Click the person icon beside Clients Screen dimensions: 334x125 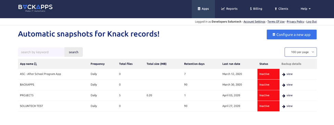coord(275,9)
